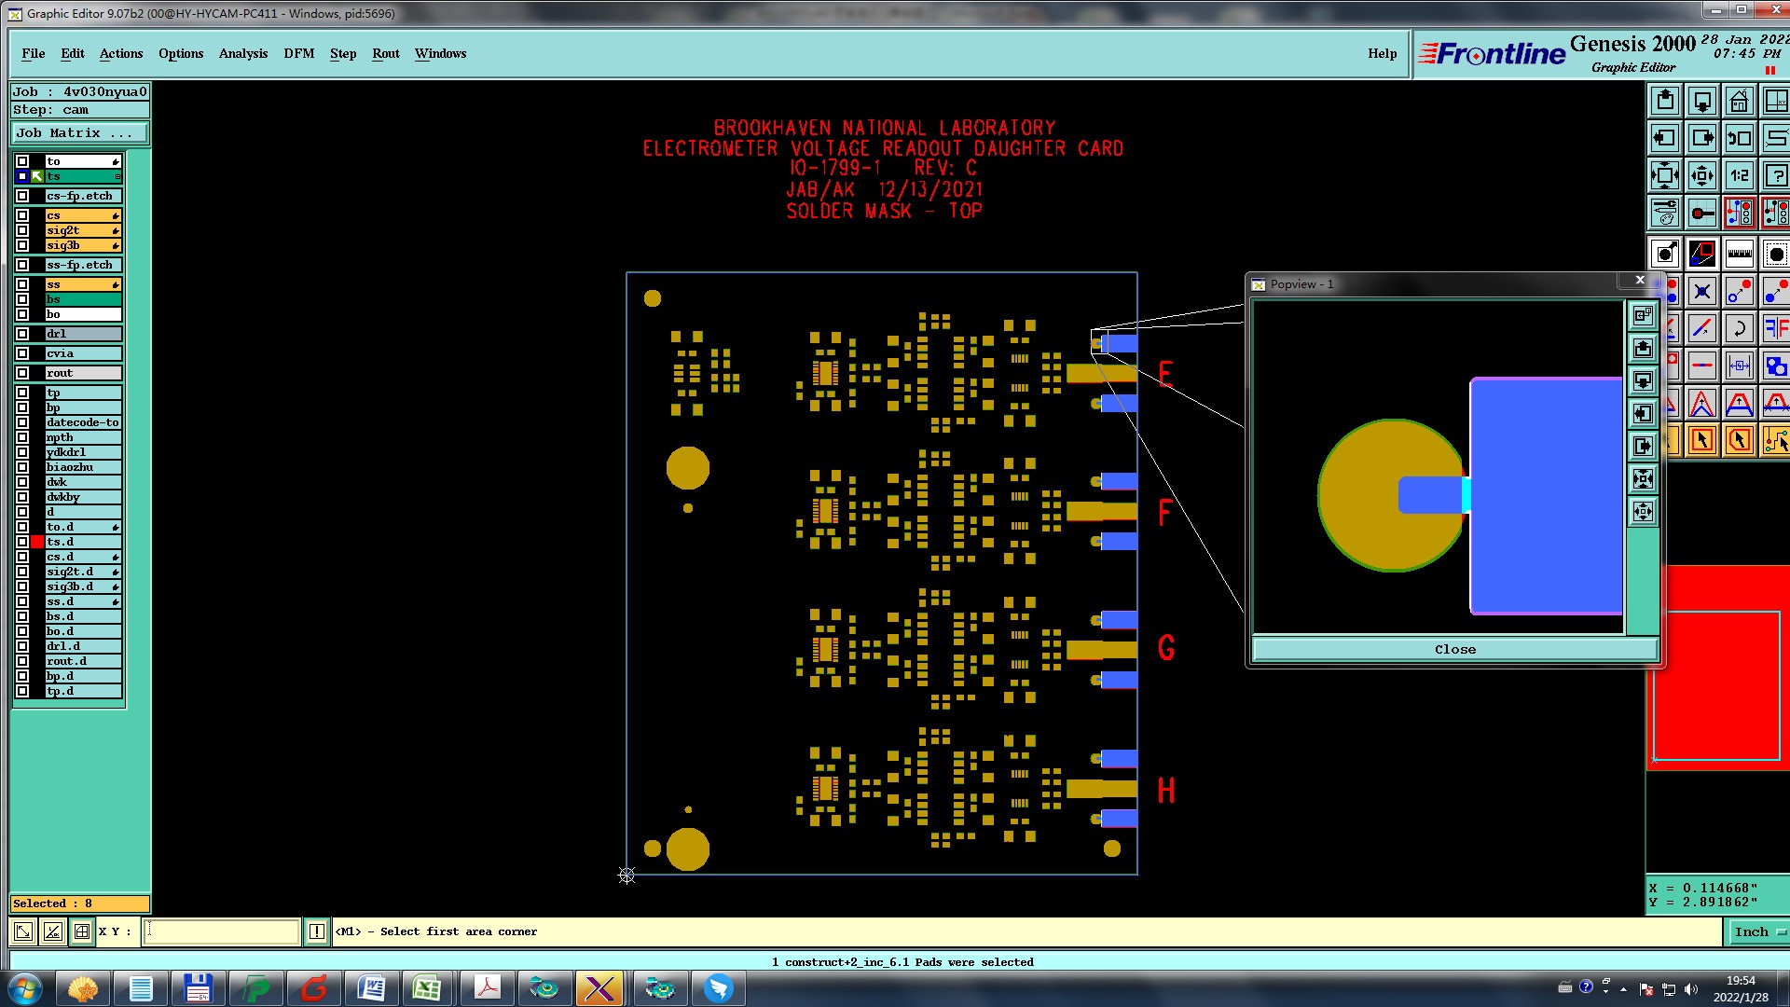
Task: Toggle checkbox for layer 'rout'
Action: click(x=22, y=373)
